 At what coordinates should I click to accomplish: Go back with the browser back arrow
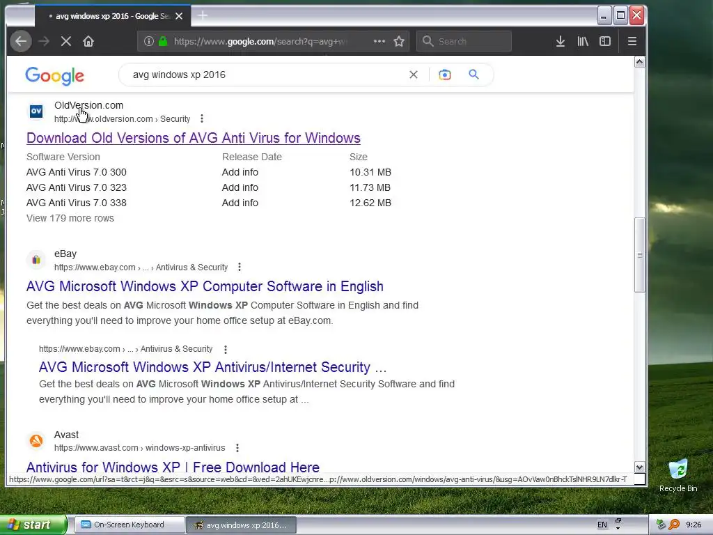point(21,41)
